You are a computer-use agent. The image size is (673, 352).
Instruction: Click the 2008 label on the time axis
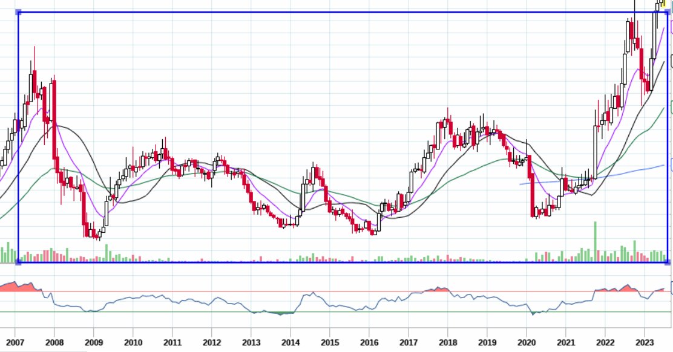[54, 342]
